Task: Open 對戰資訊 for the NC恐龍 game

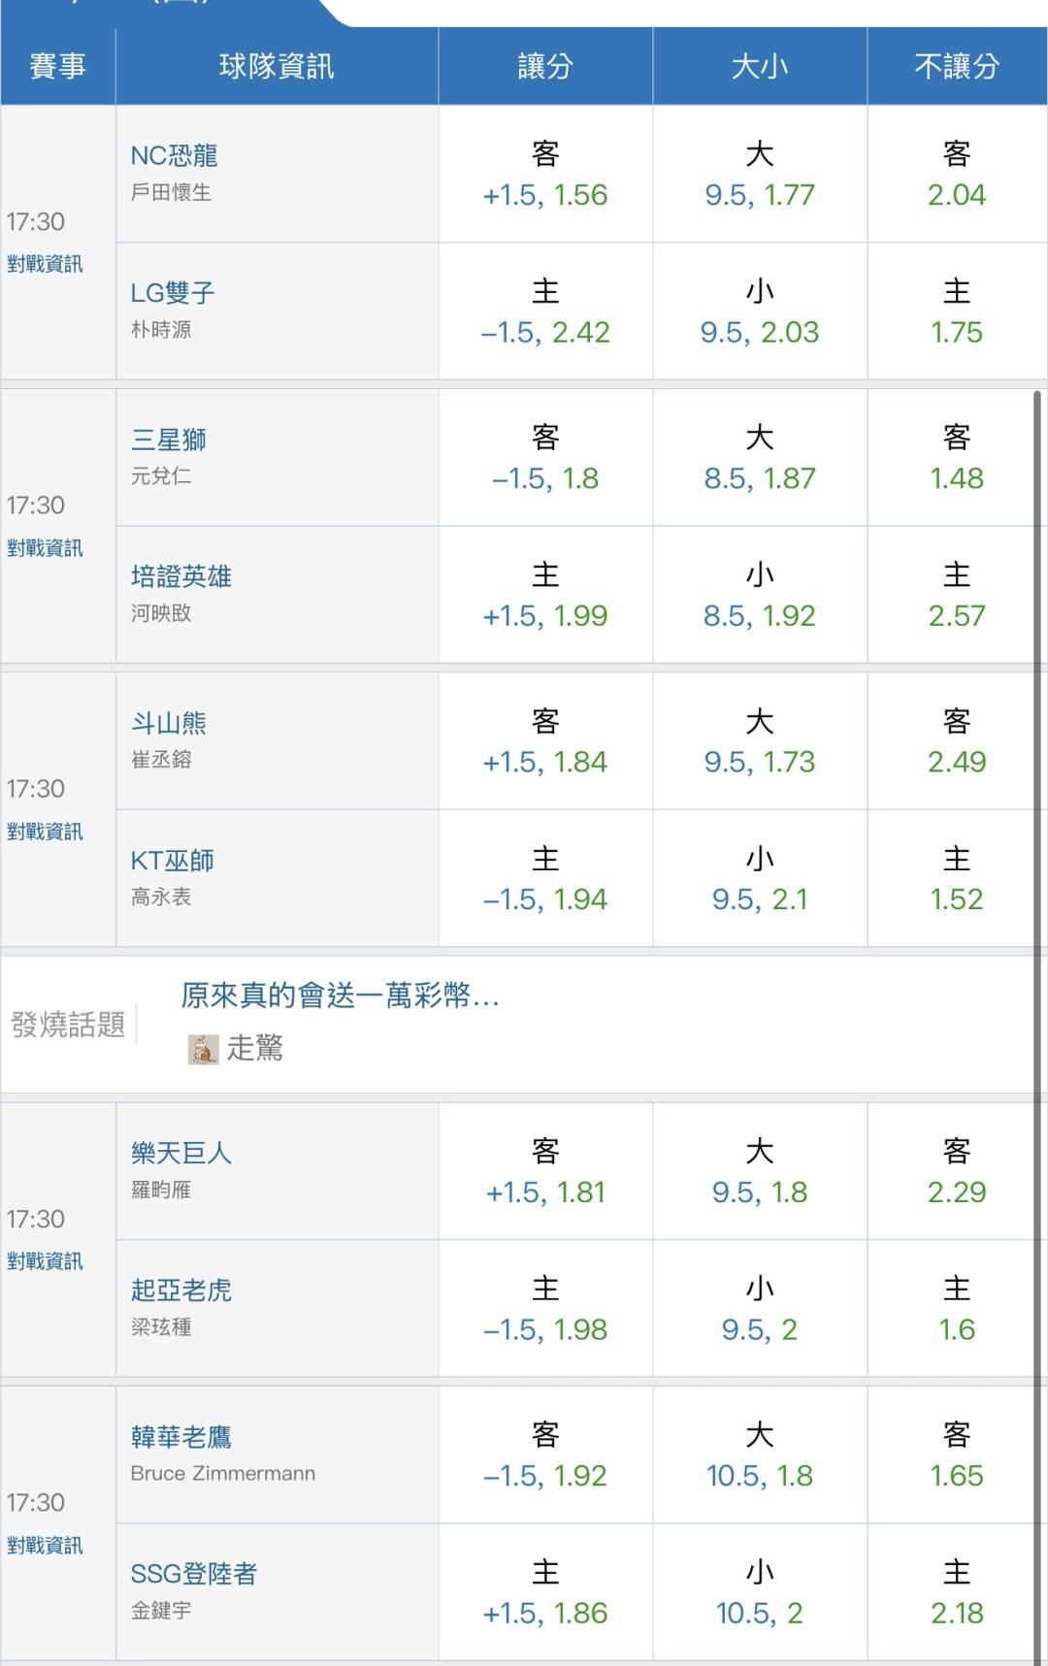Action: click(x=45, y=264)
